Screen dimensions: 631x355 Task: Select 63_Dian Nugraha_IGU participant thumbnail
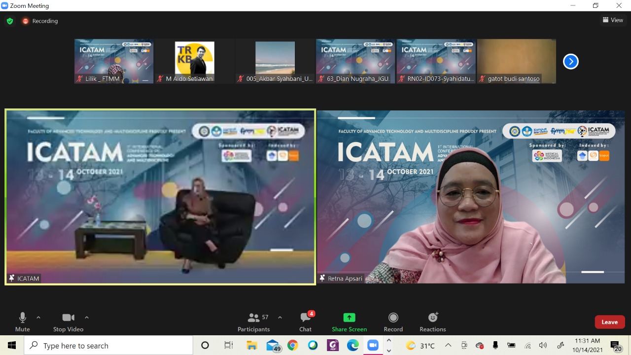point(355,61)
